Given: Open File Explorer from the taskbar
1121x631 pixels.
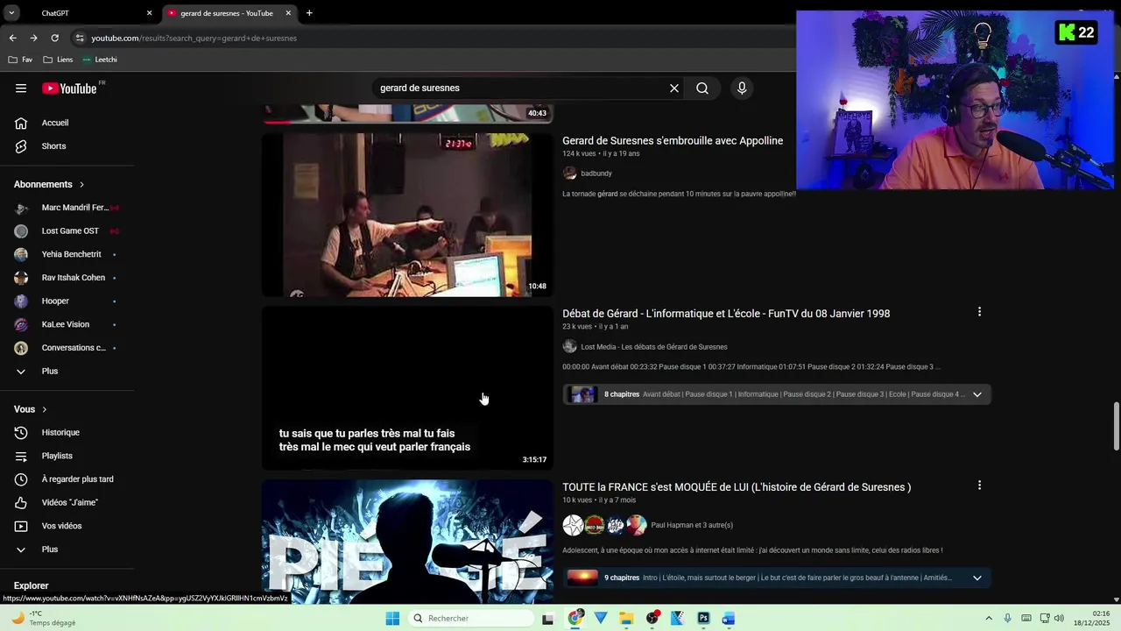Looking at the screenshot, I should [x=626, y=619].
